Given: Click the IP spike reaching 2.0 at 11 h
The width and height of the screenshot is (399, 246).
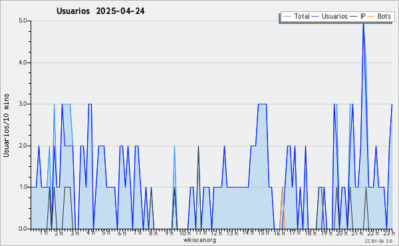Looking at the screenshot, I should coord(198,187).
